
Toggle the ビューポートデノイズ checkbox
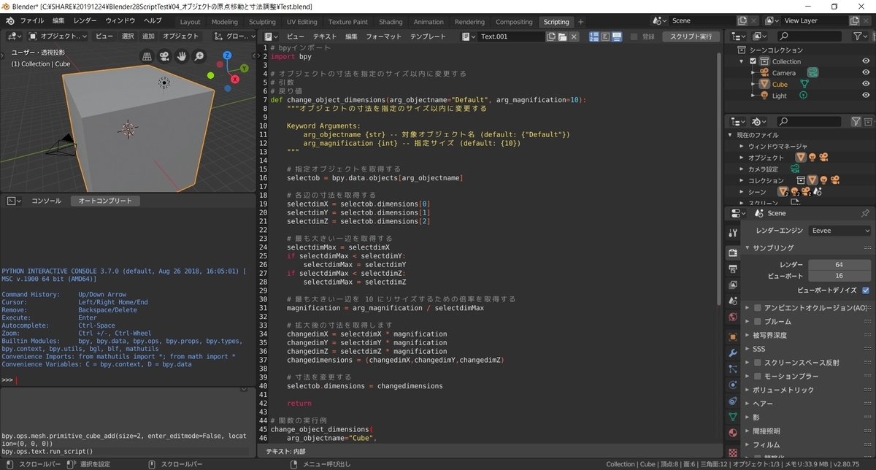[866, 289]
